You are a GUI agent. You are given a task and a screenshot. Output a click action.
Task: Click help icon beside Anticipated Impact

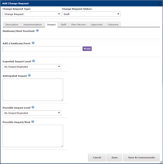[29, 75]
